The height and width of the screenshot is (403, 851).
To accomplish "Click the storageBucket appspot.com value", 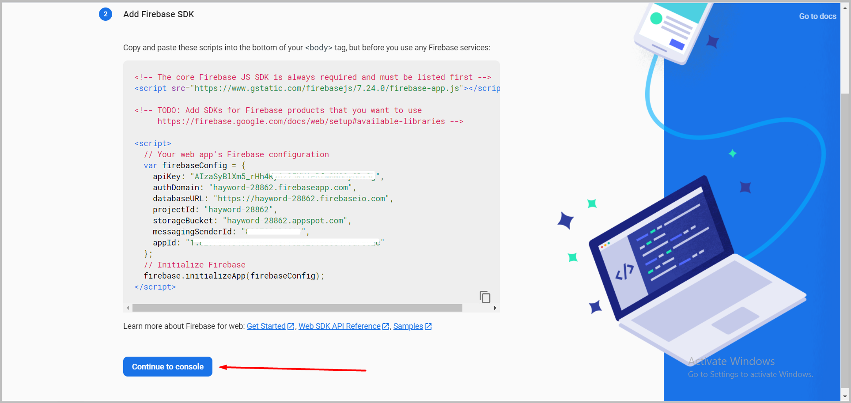I will pyautogui.click(x=285, y=221).
